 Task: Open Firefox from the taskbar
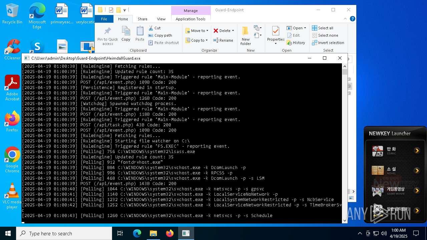169,233
